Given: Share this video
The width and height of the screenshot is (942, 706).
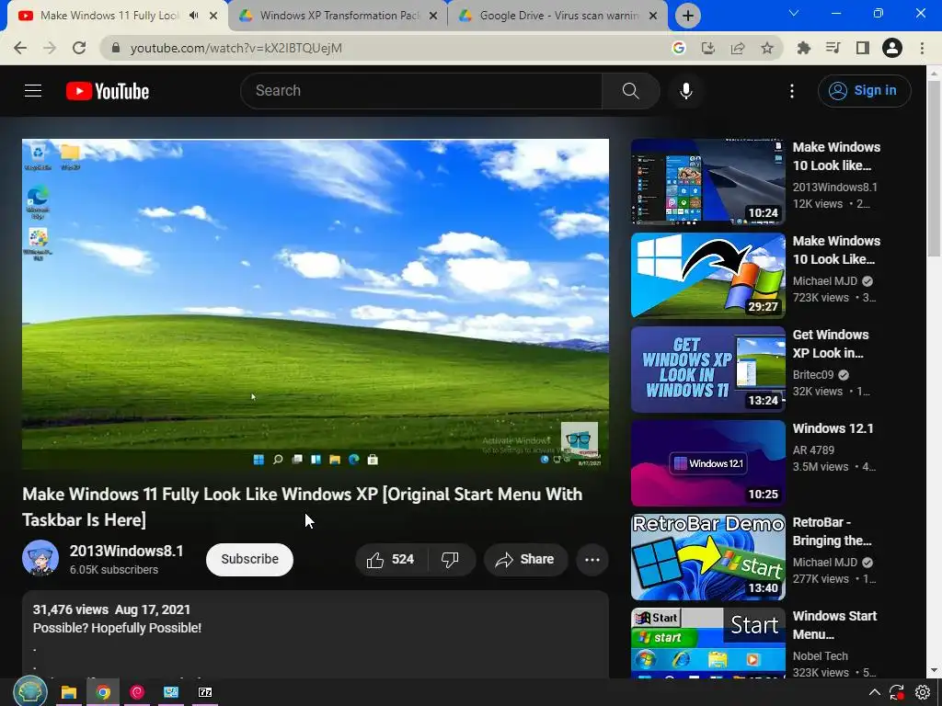Looking at the screenshot, I should tap(525, 560).
